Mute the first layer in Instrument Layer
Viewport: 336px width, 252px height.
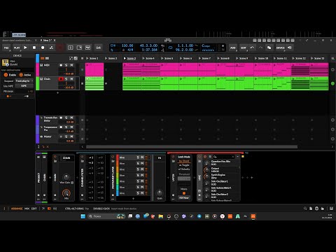[x=142, y=157]
